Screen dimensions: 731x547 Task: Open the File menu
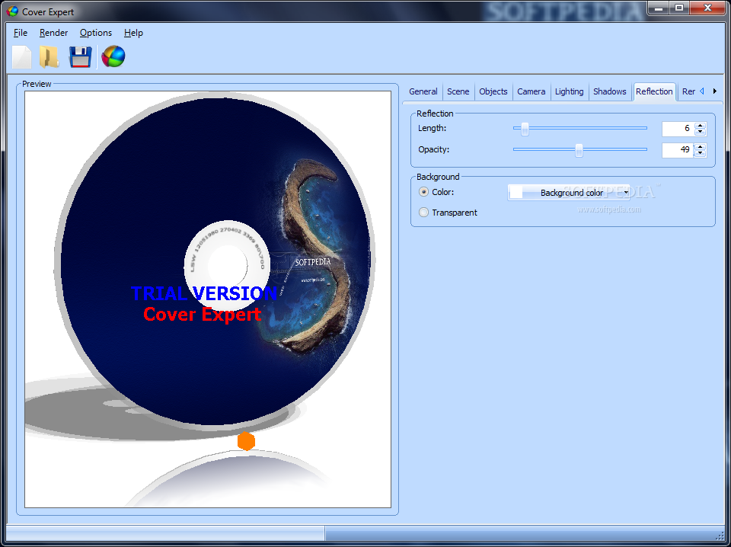point(21,33)
